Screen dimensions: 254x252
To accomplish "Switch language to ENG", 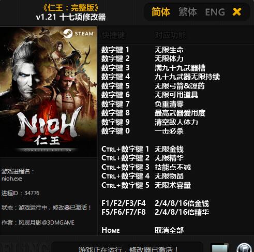I will pyautogui.click(x=215, y=12).
